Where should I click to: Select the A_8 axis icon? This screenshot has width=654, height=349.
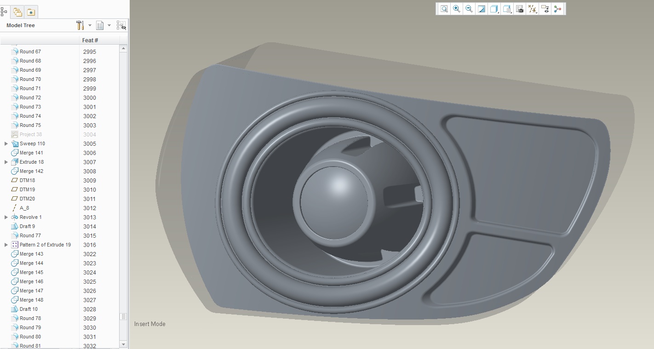pos(14,208)
